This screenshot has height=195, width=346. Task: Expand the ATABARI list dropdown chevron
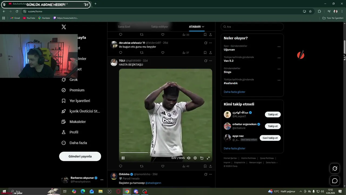(x=203, y=27)
